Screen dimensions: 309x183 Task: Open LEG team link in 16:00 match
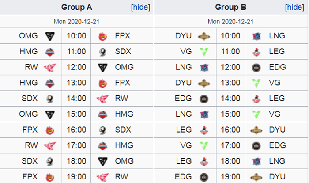[x=184, y=130]
